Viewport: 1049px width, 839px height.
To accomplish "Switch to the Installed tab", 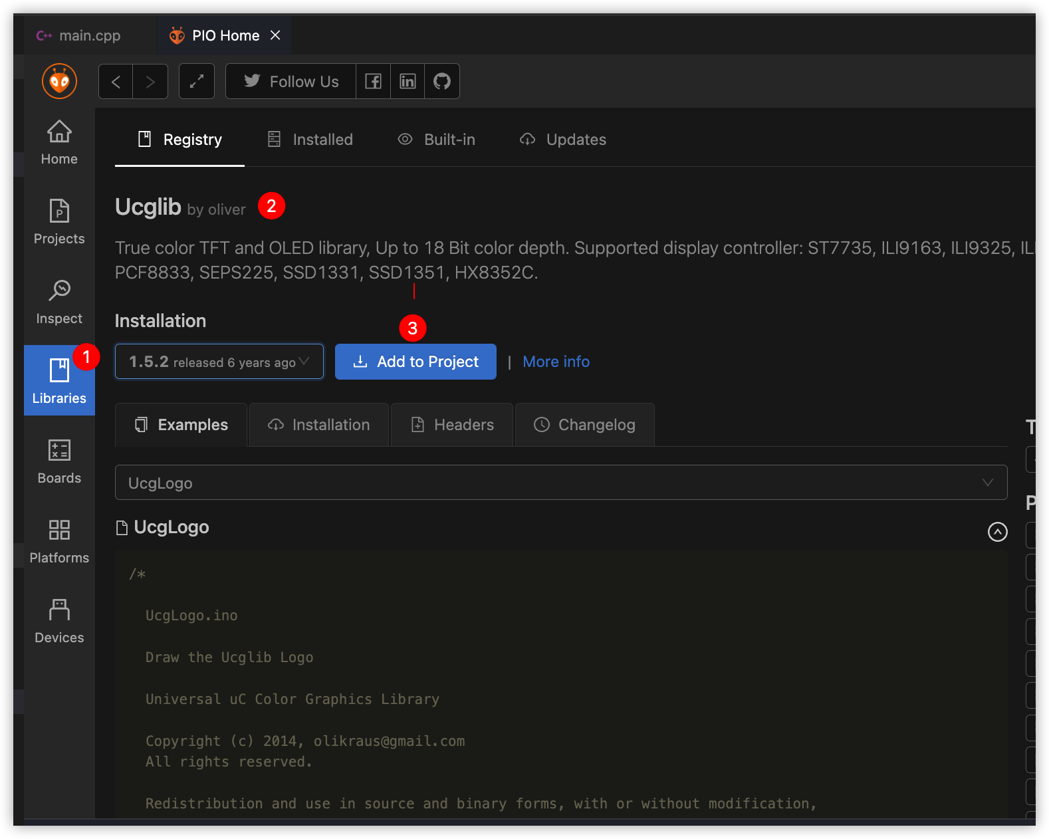I will click(x=310, y=140).
